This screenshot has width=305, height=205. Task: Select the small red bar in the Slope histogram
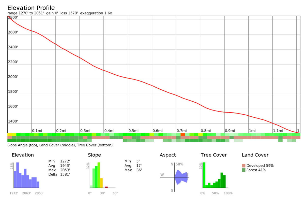pos(106,187)
